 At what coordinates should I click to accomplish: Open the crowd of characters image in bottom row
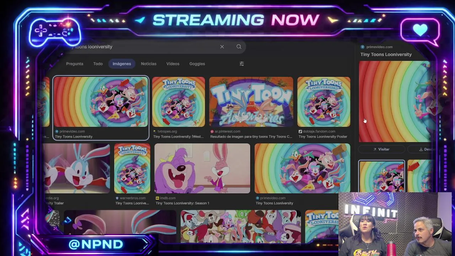pos(241,226)
